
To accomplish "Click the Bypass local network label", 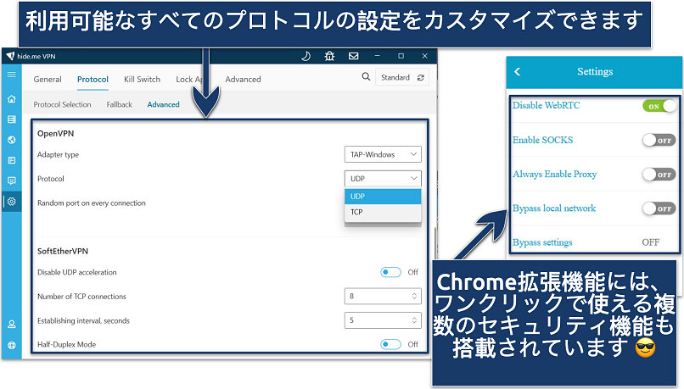I will click(x=554, y=208).
